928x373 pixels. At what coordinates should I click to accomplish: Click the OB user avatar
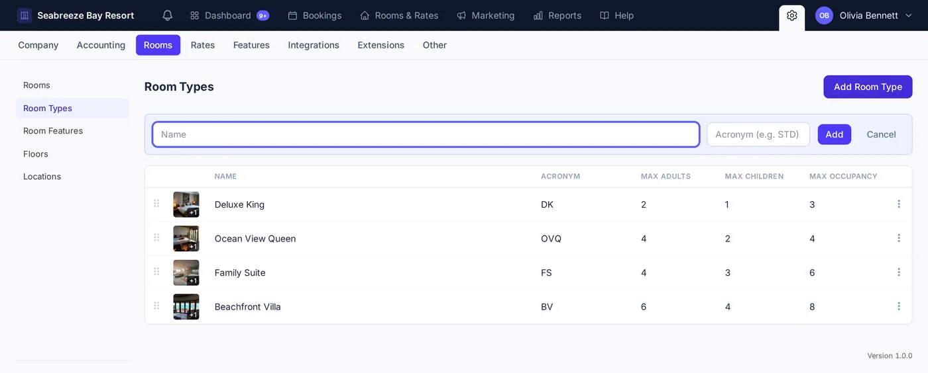tap(824, 15)
